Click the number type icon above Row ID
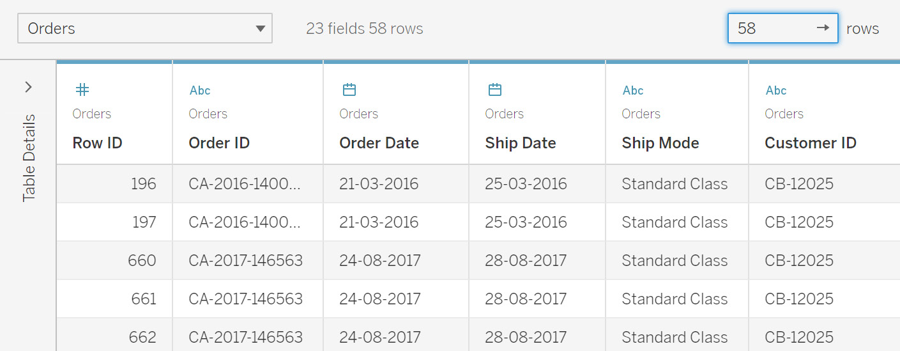900x351 pixels. click(x=82, y=90)
